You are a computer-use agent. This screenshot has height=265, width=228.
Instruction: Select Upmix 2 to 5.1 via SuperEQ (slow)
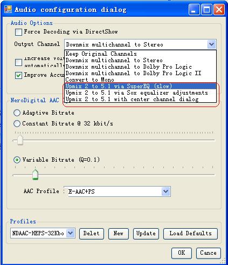140,86
